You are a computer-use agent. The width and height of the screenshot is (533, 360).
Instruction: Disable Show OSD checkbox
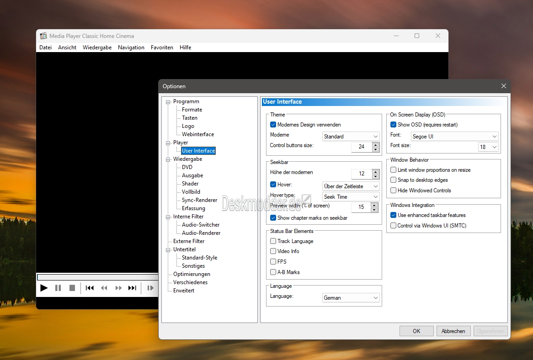[x=393, y=125]
